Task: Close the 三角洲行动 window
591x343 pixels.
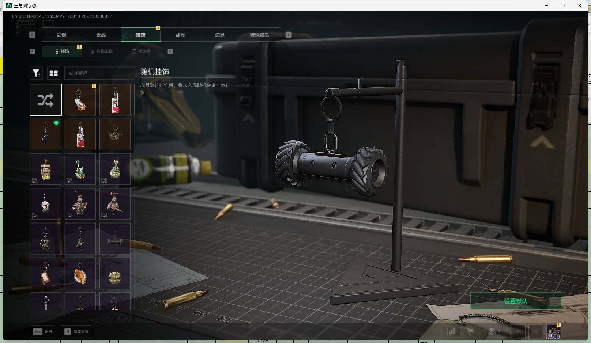Action: [x=580, y=5]
